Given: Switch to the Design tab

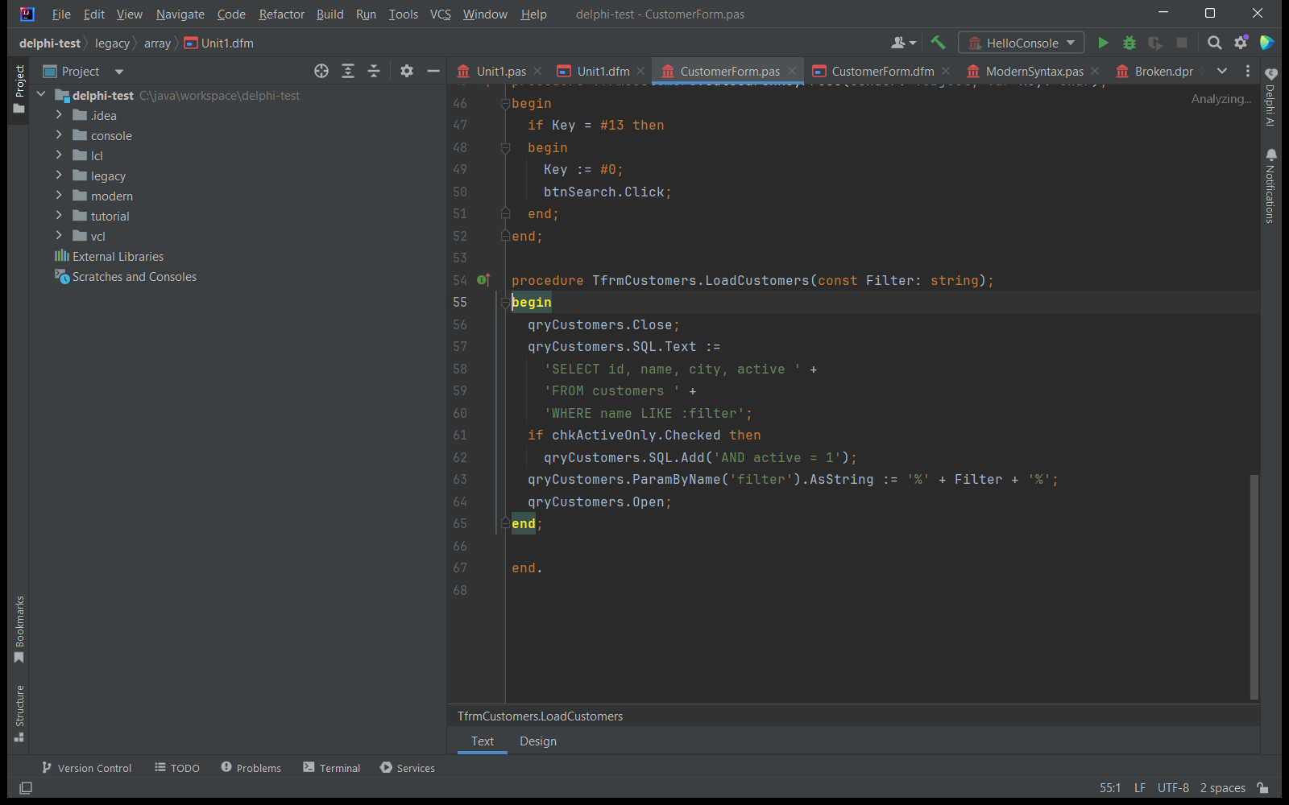Looking at the screenshot, I should [x=538, y=741].
